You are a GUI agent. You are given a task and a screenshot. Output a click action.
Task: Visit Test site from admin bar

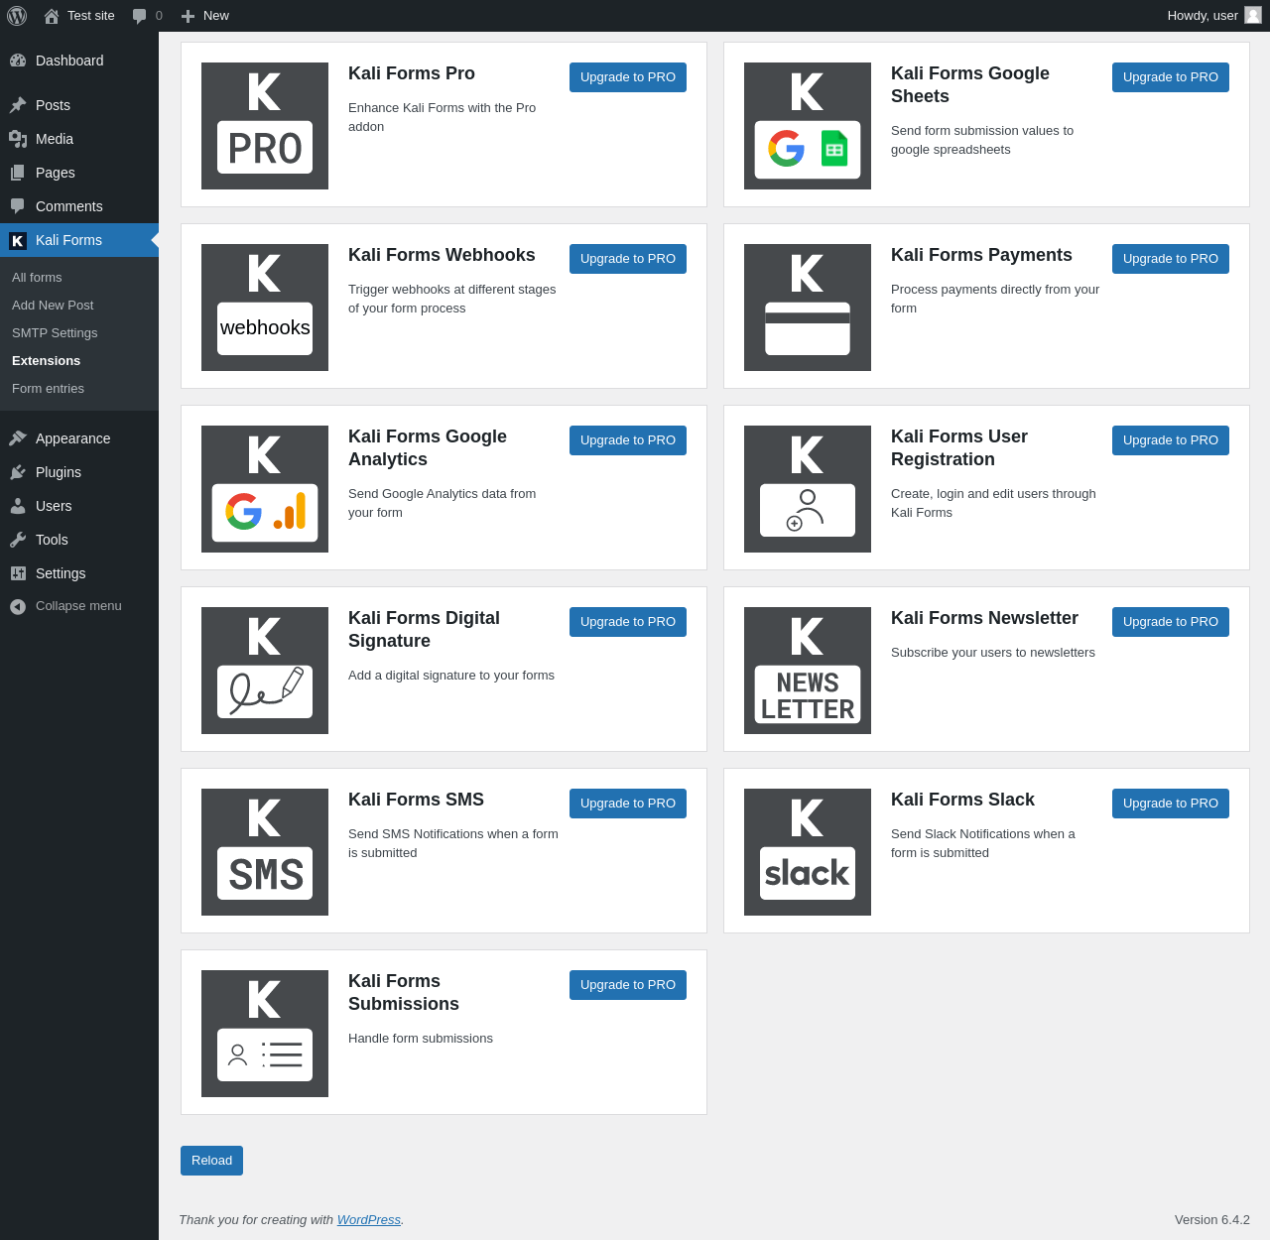[91, 16]
